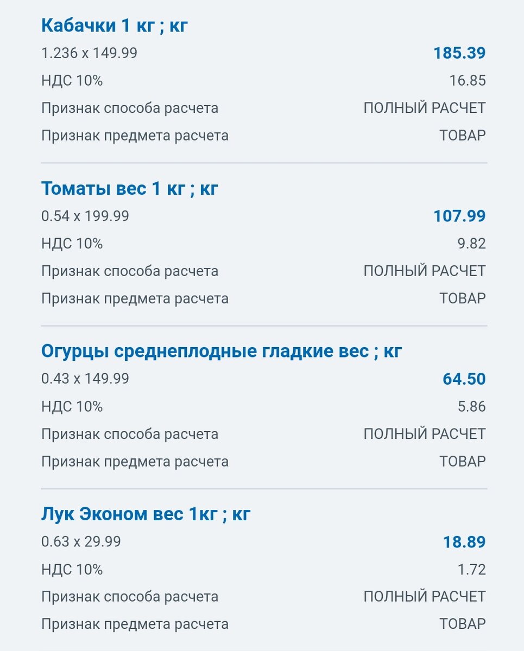Viewport: 524px width, 651px height.
Task: Click the quantity text 0.43 x 149.99
Action: click(x=85, y=379)
